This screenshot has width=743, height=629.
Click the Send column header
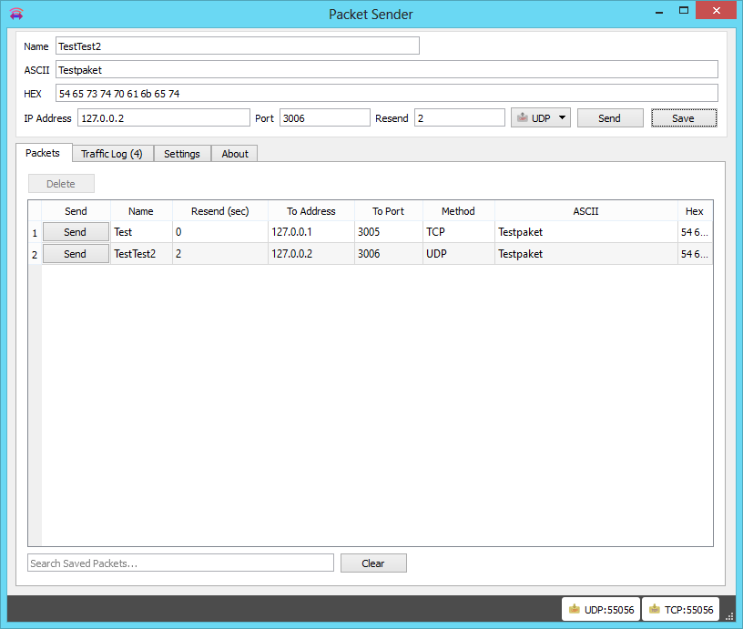click(x=76, y=211)
